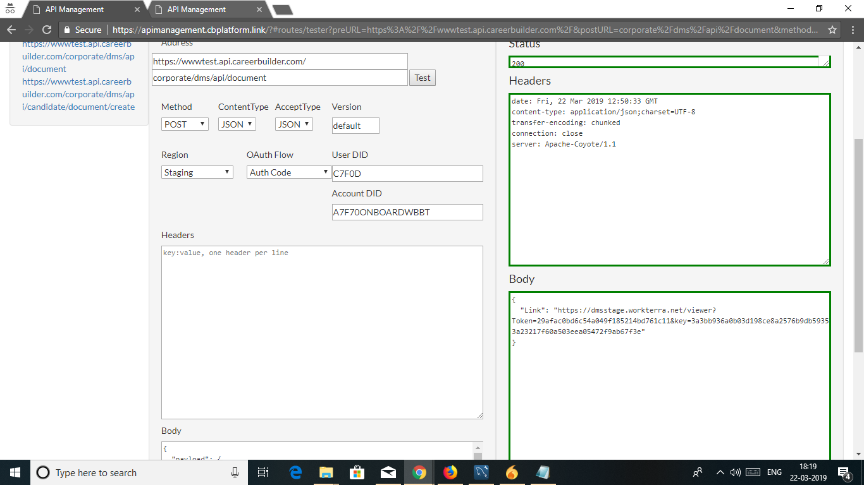The width and height of the screenshot is (864, 485).
Task: Click the page vertical scrollbar thumb
Action: 858,245
